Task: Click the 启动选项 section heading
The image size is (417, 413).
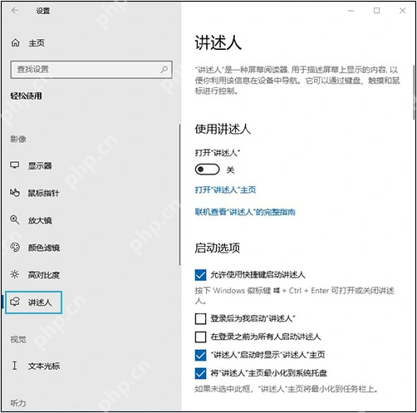Action: point(218,248)
